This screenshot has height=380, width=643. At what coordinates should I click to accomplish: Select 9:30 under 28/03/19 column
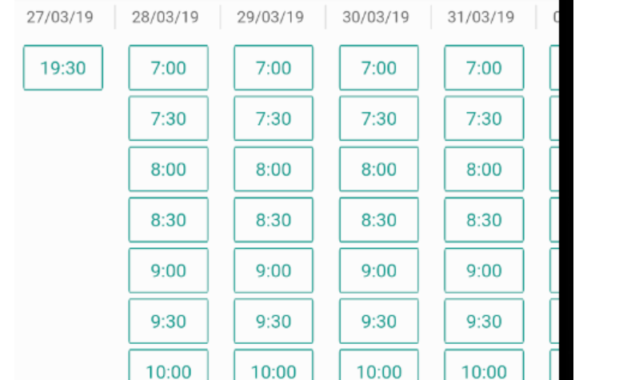point(168,321)
